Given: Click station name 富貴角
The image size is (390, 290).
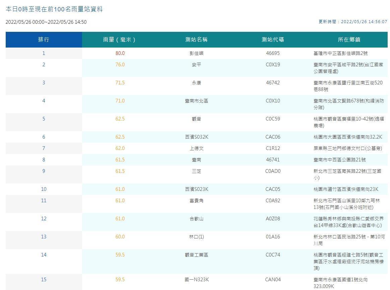Looking at the screenshot, I should pos(196,201).
